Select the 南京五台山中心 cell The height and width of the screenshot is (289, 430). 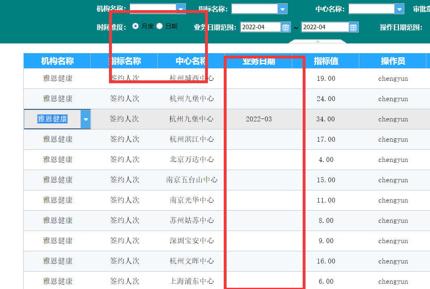coord(192,180)
